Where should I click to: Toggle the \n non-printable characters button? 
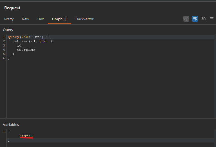point(204,19)
